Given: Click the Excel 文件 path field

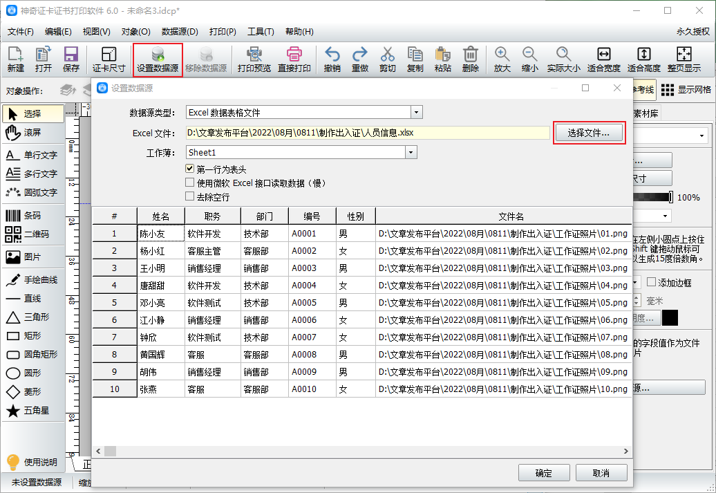Looking at the screenshot, I should coord(366,133).
